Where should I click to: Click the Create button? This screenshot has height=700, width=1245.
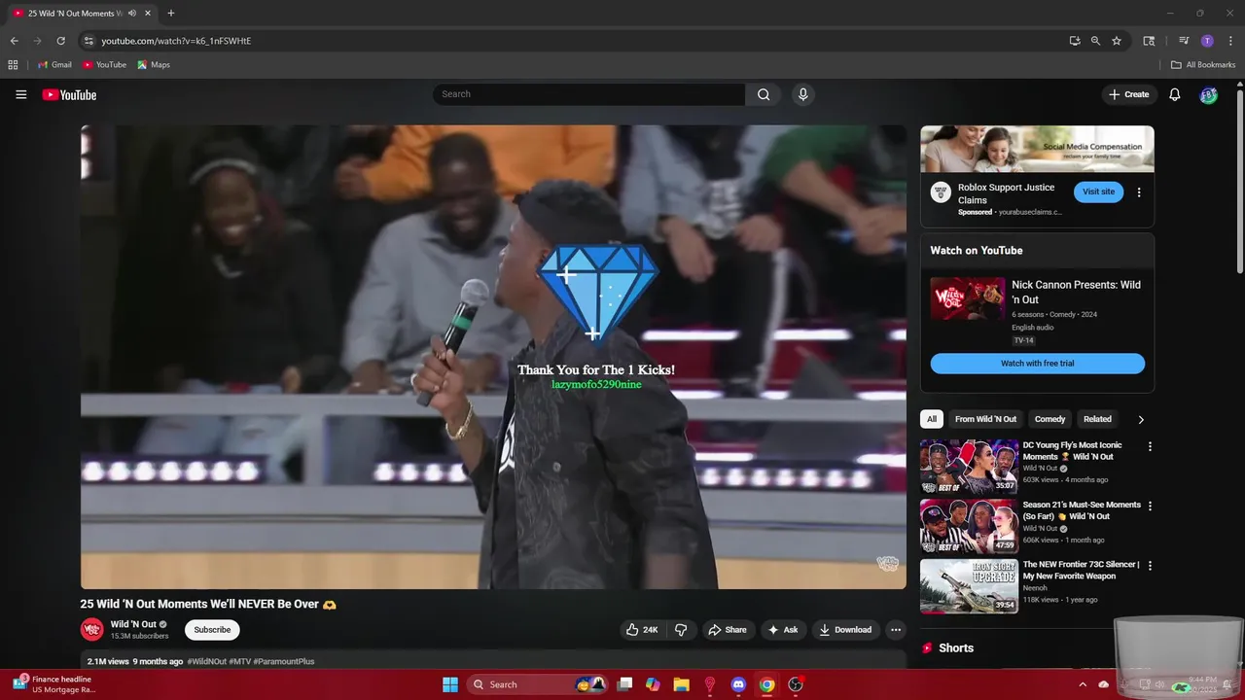(x=1129, y=94)
